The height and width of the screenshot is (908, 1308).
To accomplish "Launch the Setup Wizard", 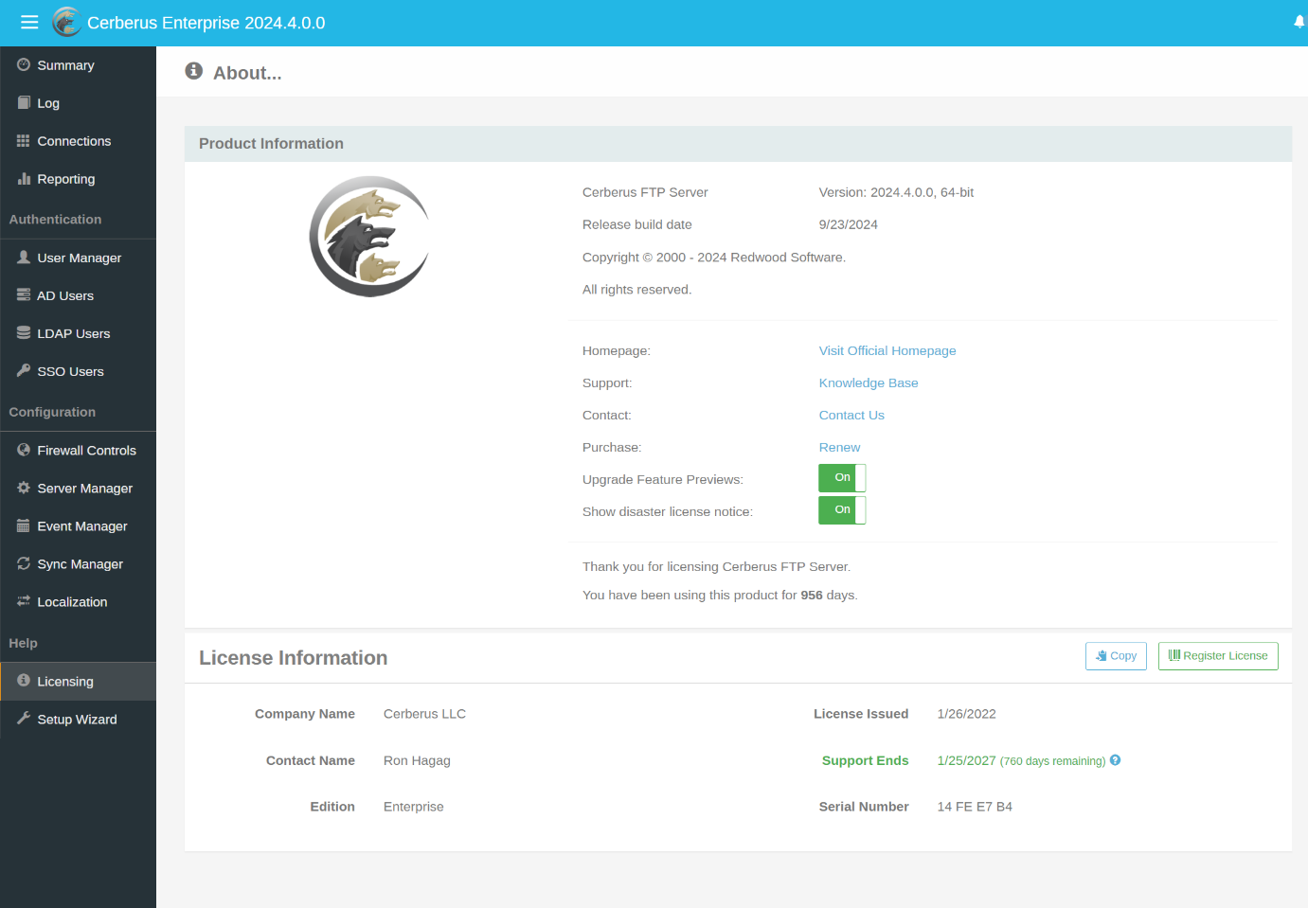I will coord(78,720).
